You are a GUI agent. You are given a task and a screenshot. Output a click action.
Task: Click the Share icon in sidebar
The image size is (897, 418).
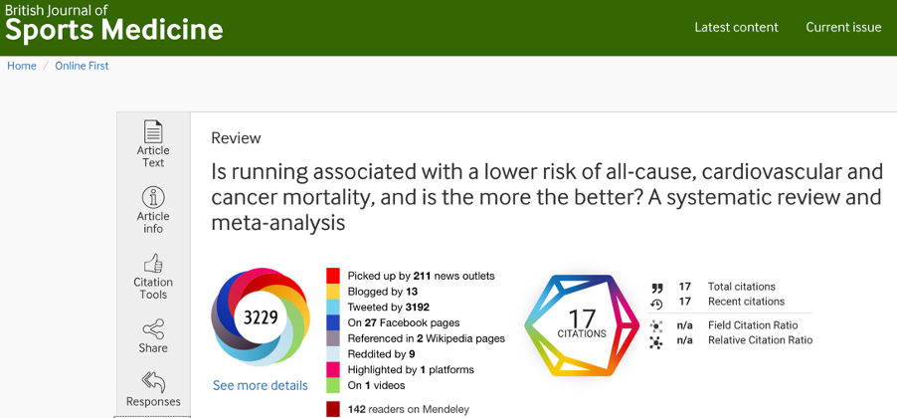(x=153, y=329)
